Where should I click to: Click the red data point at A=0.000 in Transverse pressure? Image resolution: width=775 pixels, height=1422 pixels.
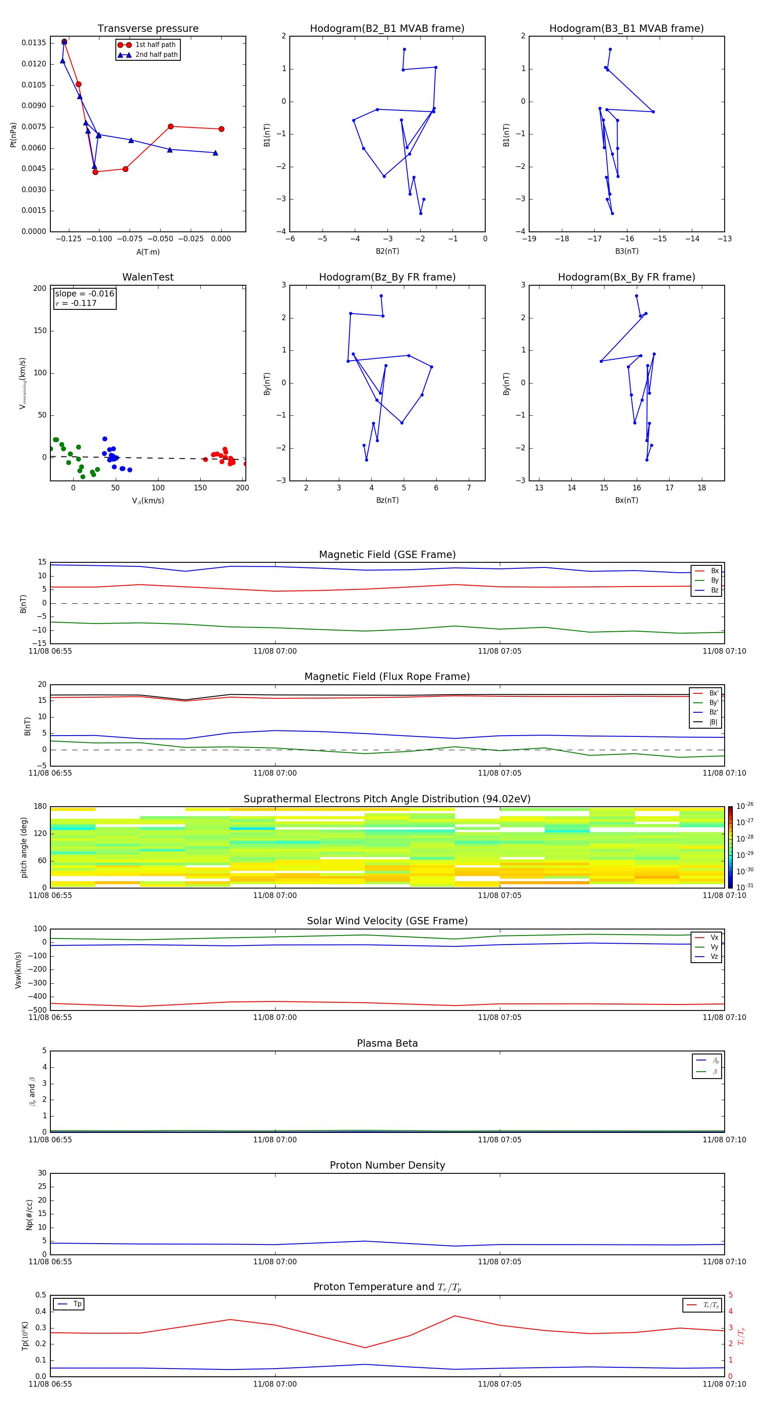click(221, 129)
